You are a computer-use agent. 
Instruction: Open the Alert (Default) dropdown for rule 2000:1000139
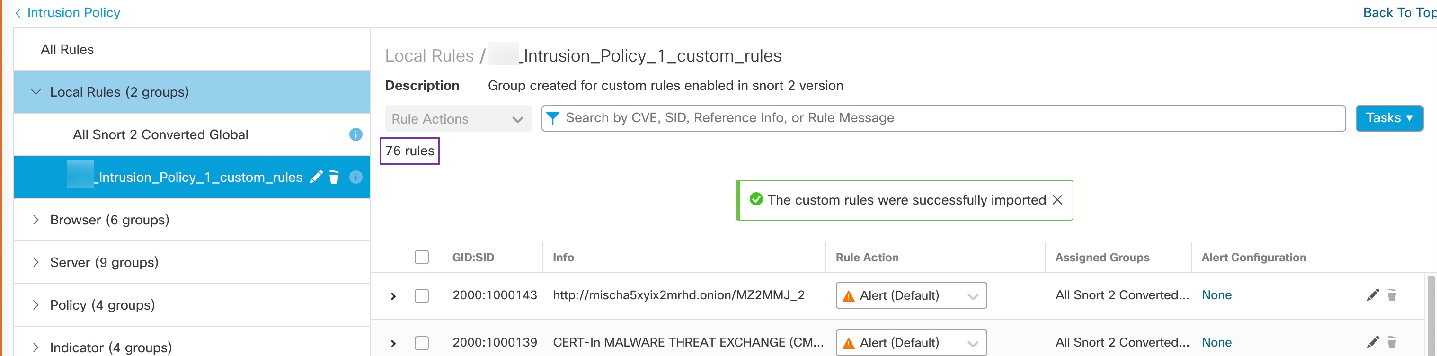910,343
